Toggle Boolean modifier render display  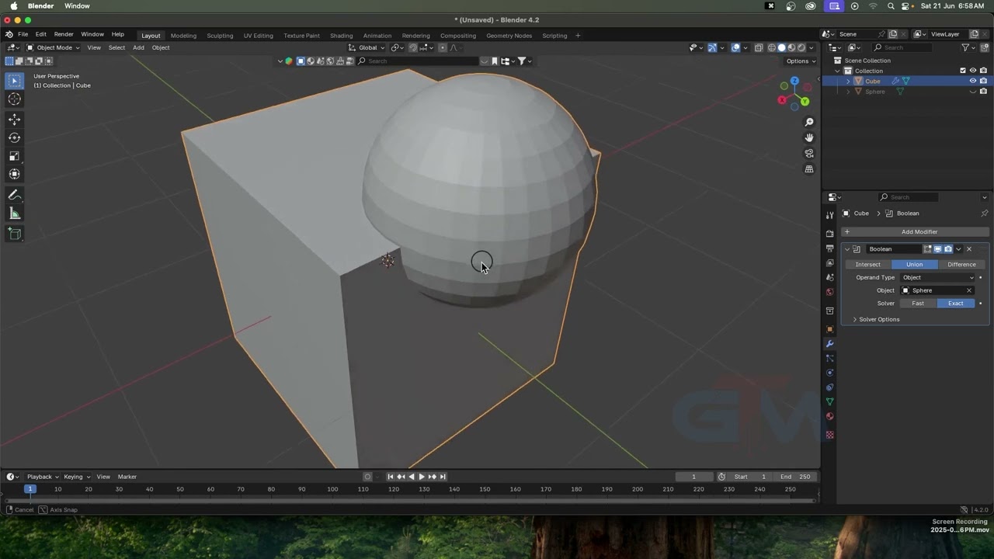pyautogui.click(x=947, y=249)
